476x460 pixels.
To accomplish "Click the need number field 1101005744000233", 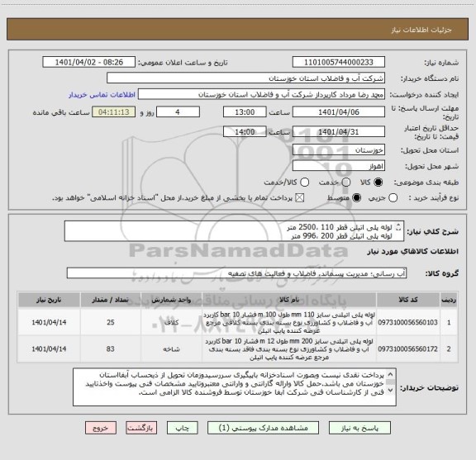I will [339, 62].
